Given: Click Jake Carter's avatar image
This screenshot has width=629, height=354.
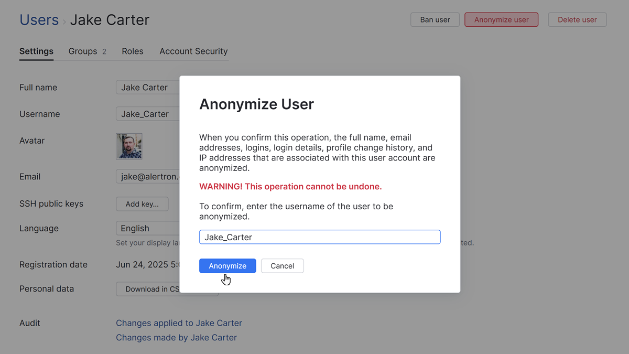Looking at the screenshot, I should point(128,146).
